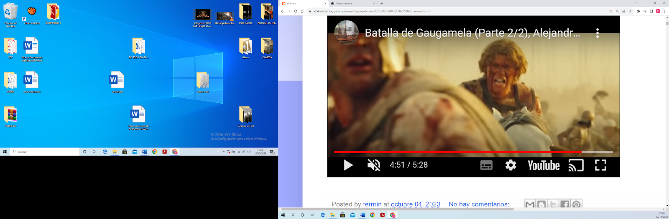Open video on YouTube via logo
Screen dimensions: 669x219
(x=544, y=165)
